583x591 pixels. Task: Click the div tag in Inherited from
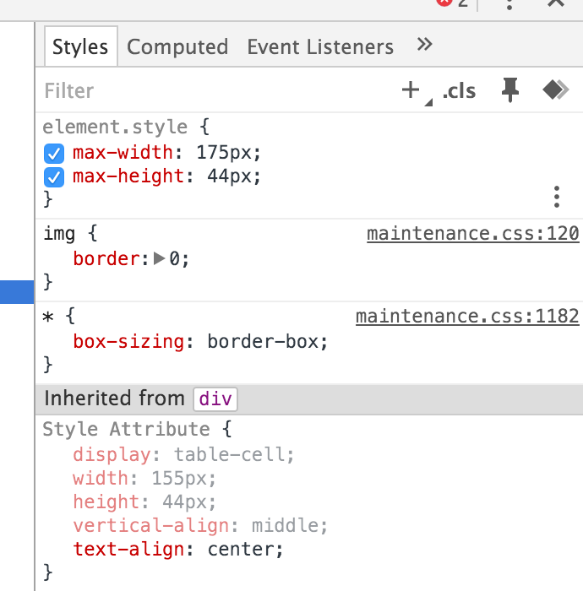pos(215,399)
